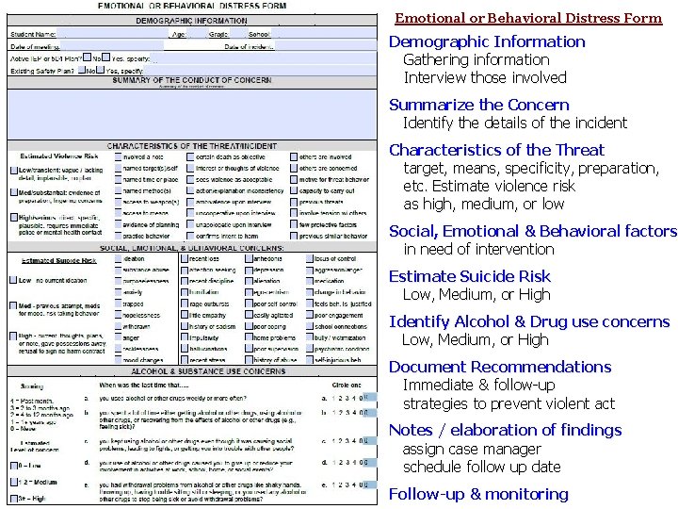The image size is (678, 509).
Task: Tick the 'others are involved' checkbox
Action: [x=294, y=156]
